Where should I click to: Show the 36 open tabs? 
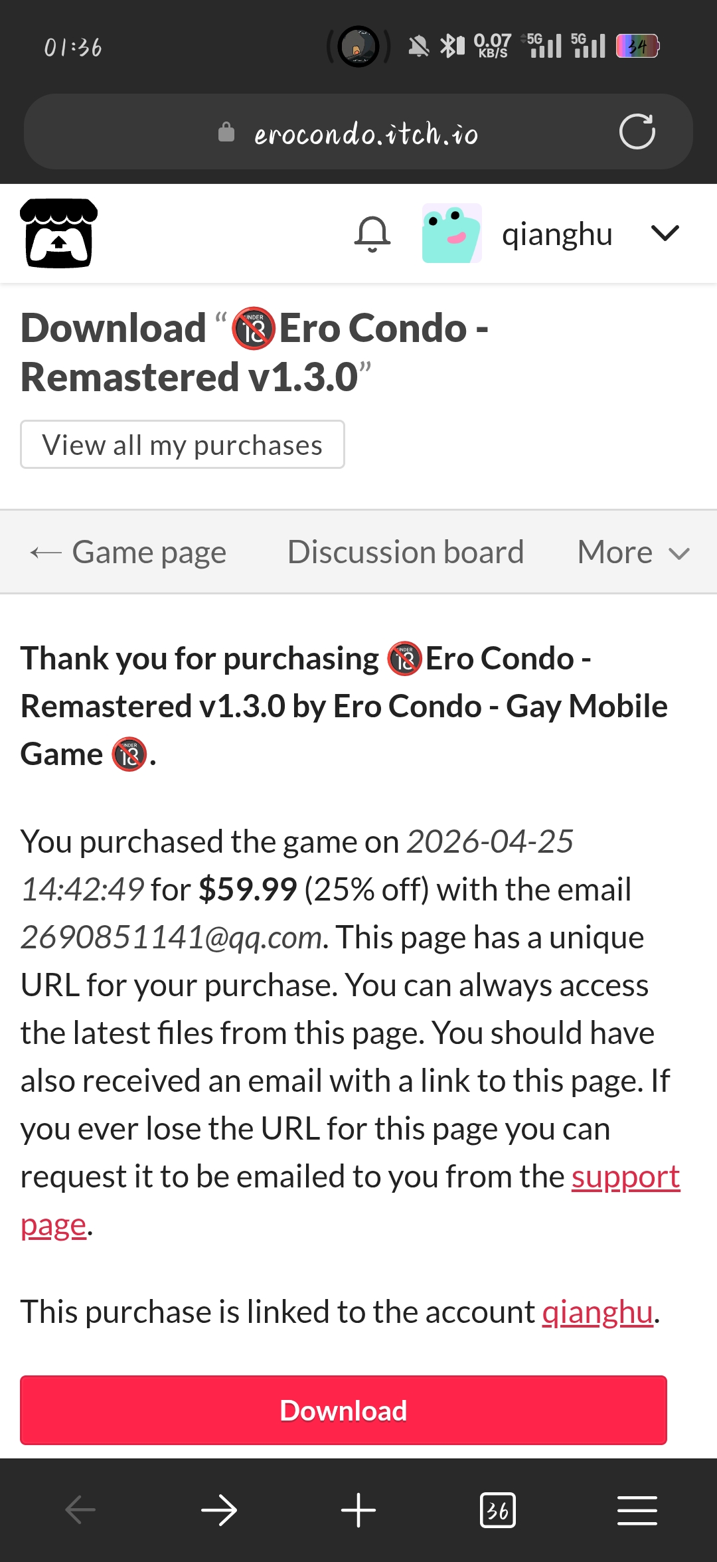click(497, 1510)
